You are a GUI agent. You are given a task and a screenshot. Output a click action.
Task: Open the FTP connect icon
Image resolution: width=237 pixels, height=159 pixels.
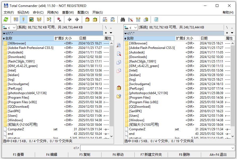[x=105, y=19]
